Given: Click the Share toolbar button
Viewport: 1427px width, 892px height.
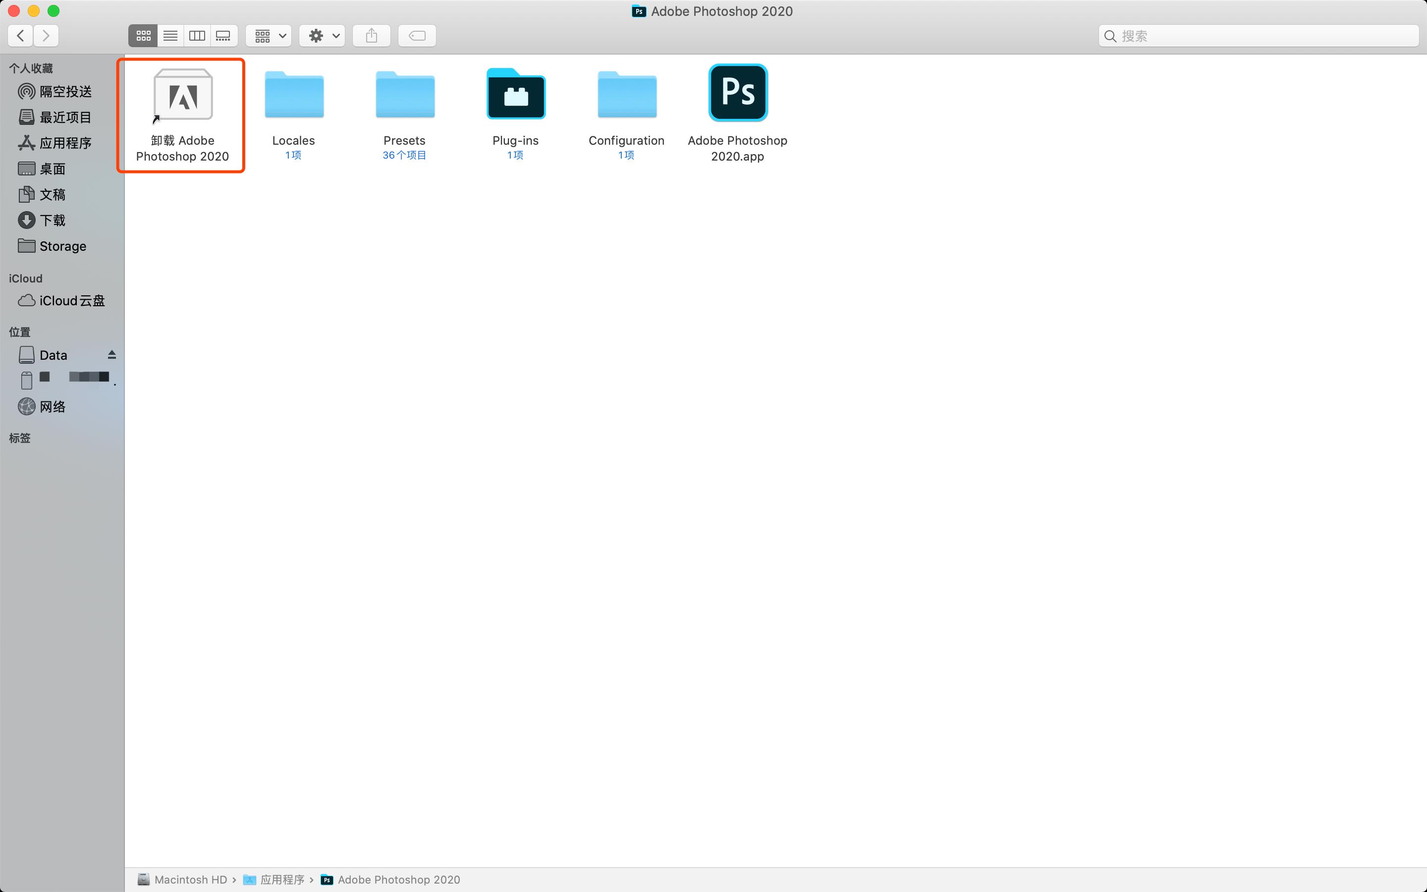Looking at the screenshot, I should tap(372, 36).
